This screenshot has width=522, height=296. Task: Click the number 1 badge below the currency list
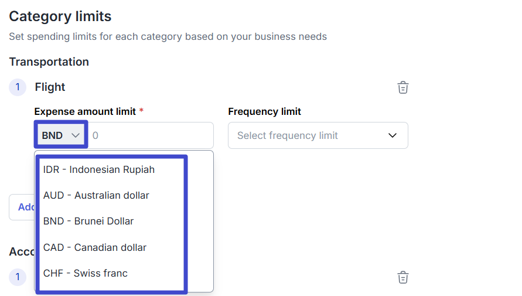pos(18,277)
